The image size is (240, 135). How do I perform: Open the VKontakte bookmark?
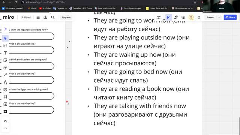pos(13,8)
